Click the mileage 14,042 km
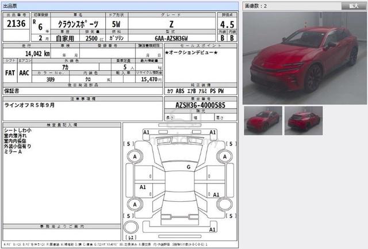 click(37, 53)
